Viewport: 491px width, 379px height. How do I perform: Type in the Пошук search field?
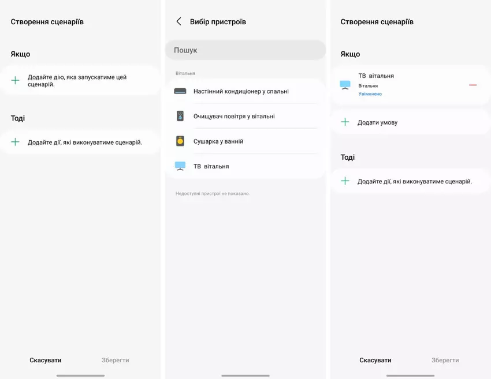pos(245,50)
